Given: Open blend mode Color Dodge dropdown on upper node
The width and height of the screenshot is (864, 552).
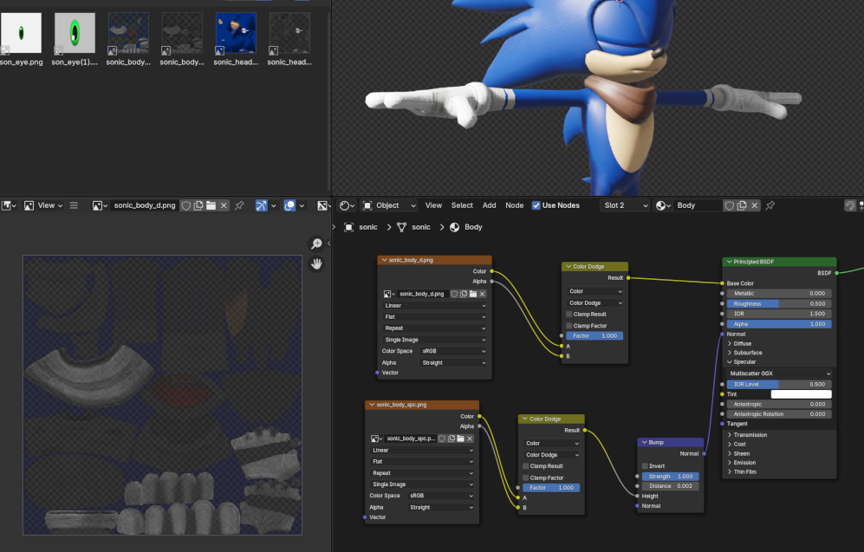Looking at the screenshot, I should (595, 303).
